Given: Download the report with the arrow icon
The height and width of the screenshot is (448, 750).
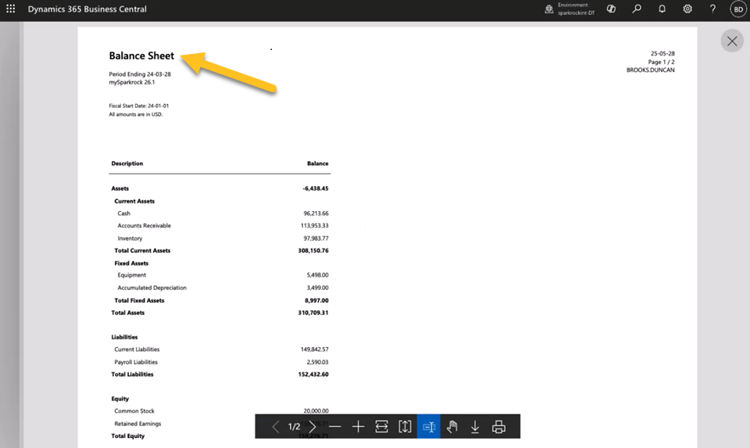Looking at the screenshot, I should tap(475, 426).
